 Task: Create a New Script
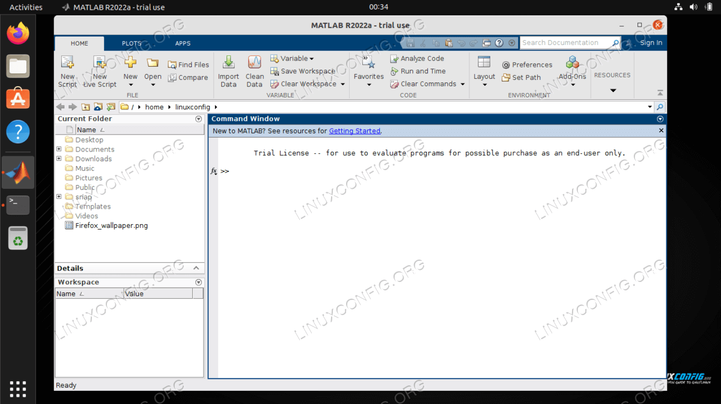pyautogui.click(x=67, y=72)
